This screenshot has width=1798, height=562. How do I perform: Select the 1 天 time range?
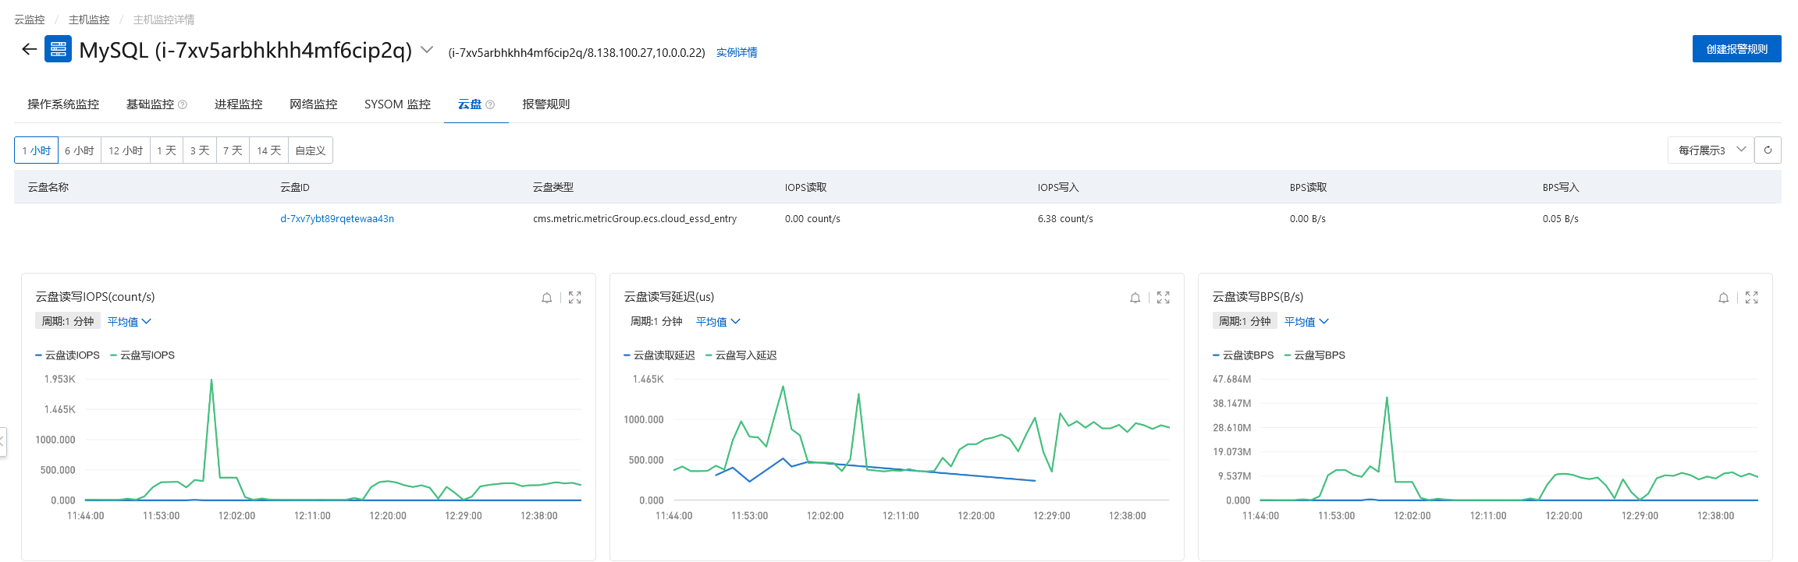(166, 150)
